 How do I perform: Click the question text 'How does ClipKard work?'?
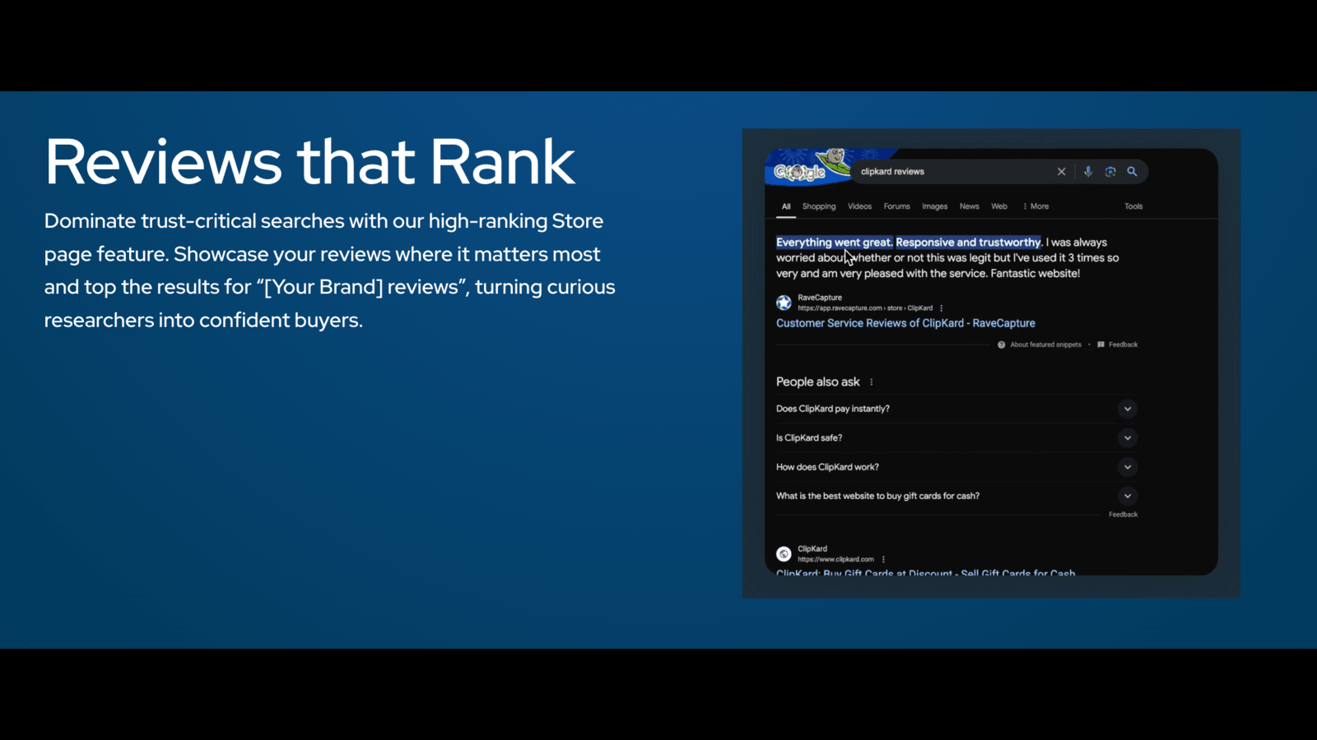coord(827,467)
